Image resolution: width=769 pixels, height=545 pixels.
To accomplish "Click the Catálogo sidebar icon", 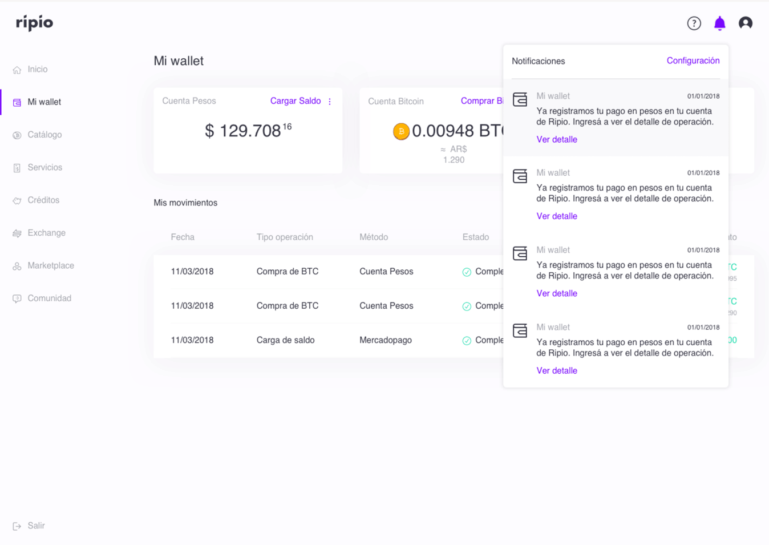I will 17,135.
